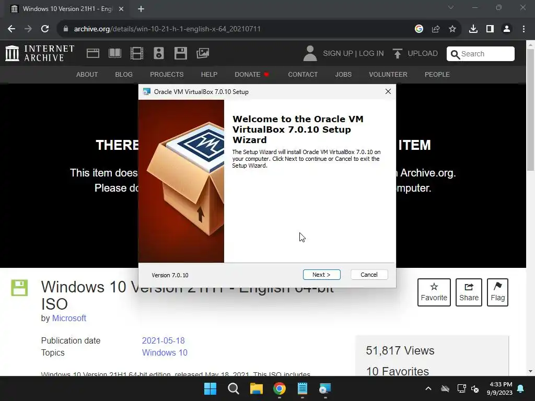Click into the Archive Search field
Viewport: 535px width, 401px height.
481,54
